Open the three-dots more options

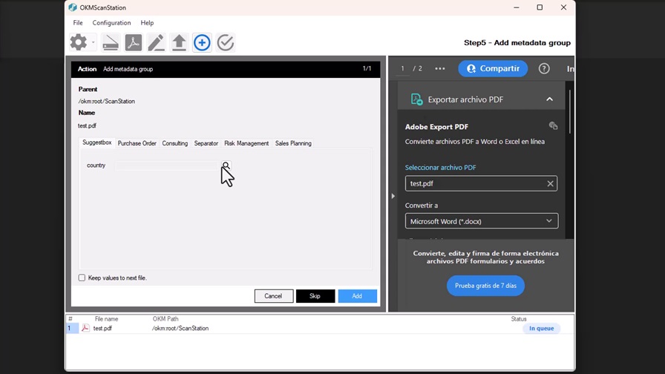(440, 68)
